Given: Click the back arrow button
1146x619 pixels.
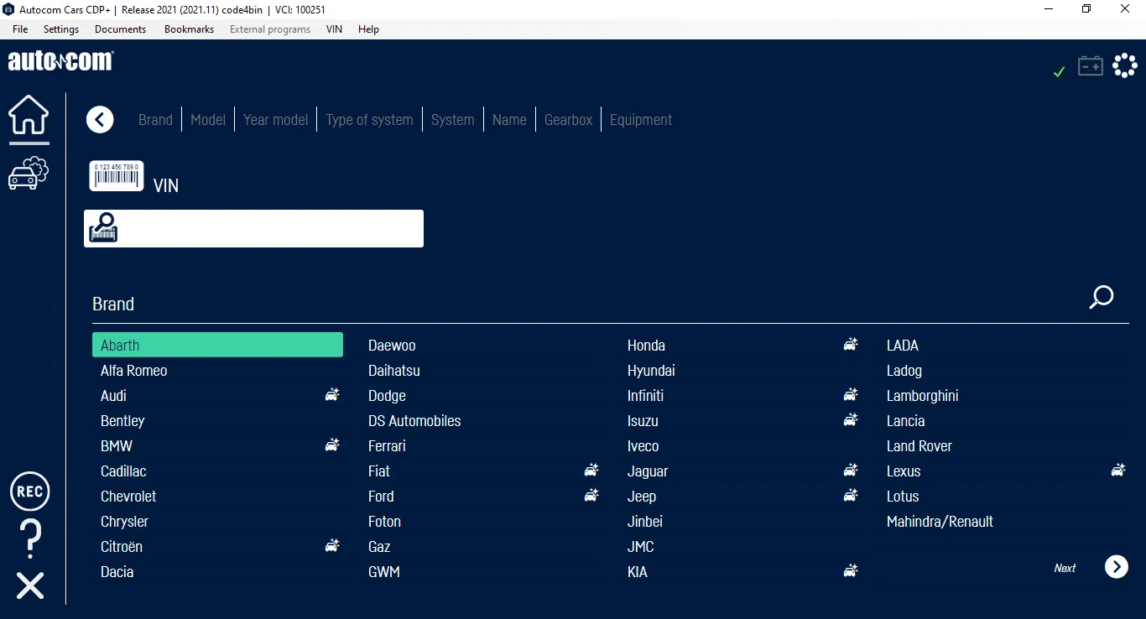Looking at the screenshot, I should coord(100,120).
